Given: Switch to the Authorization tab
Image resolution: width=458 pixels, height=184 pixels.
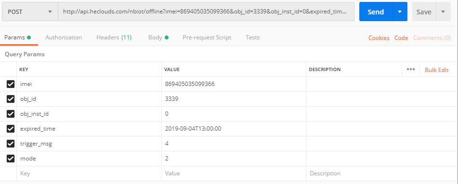Looking at the screenshot, I should pos(64,37).
